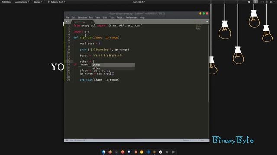The height and width of the screenshot is (155, 277).
Task: Launch Firefox from the dock
Action: tap(110, 152)
